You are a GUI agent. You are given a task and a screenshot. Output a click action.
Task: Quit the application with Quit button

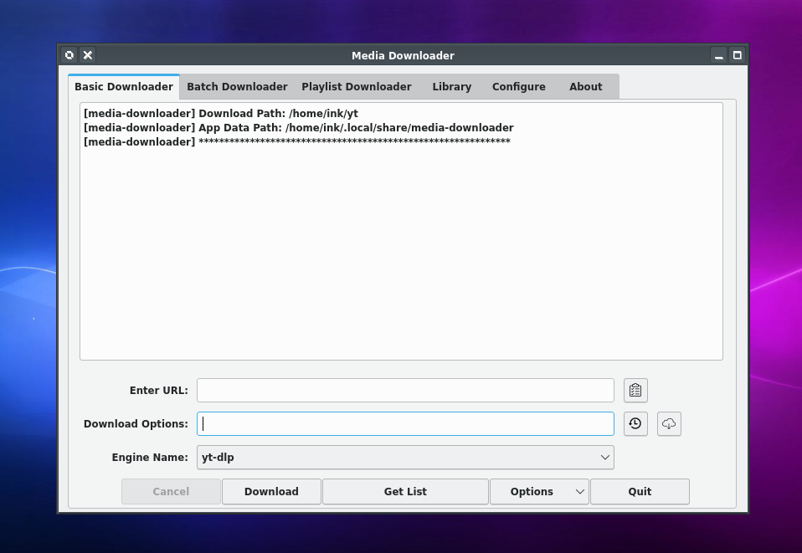tap(640, 492)
